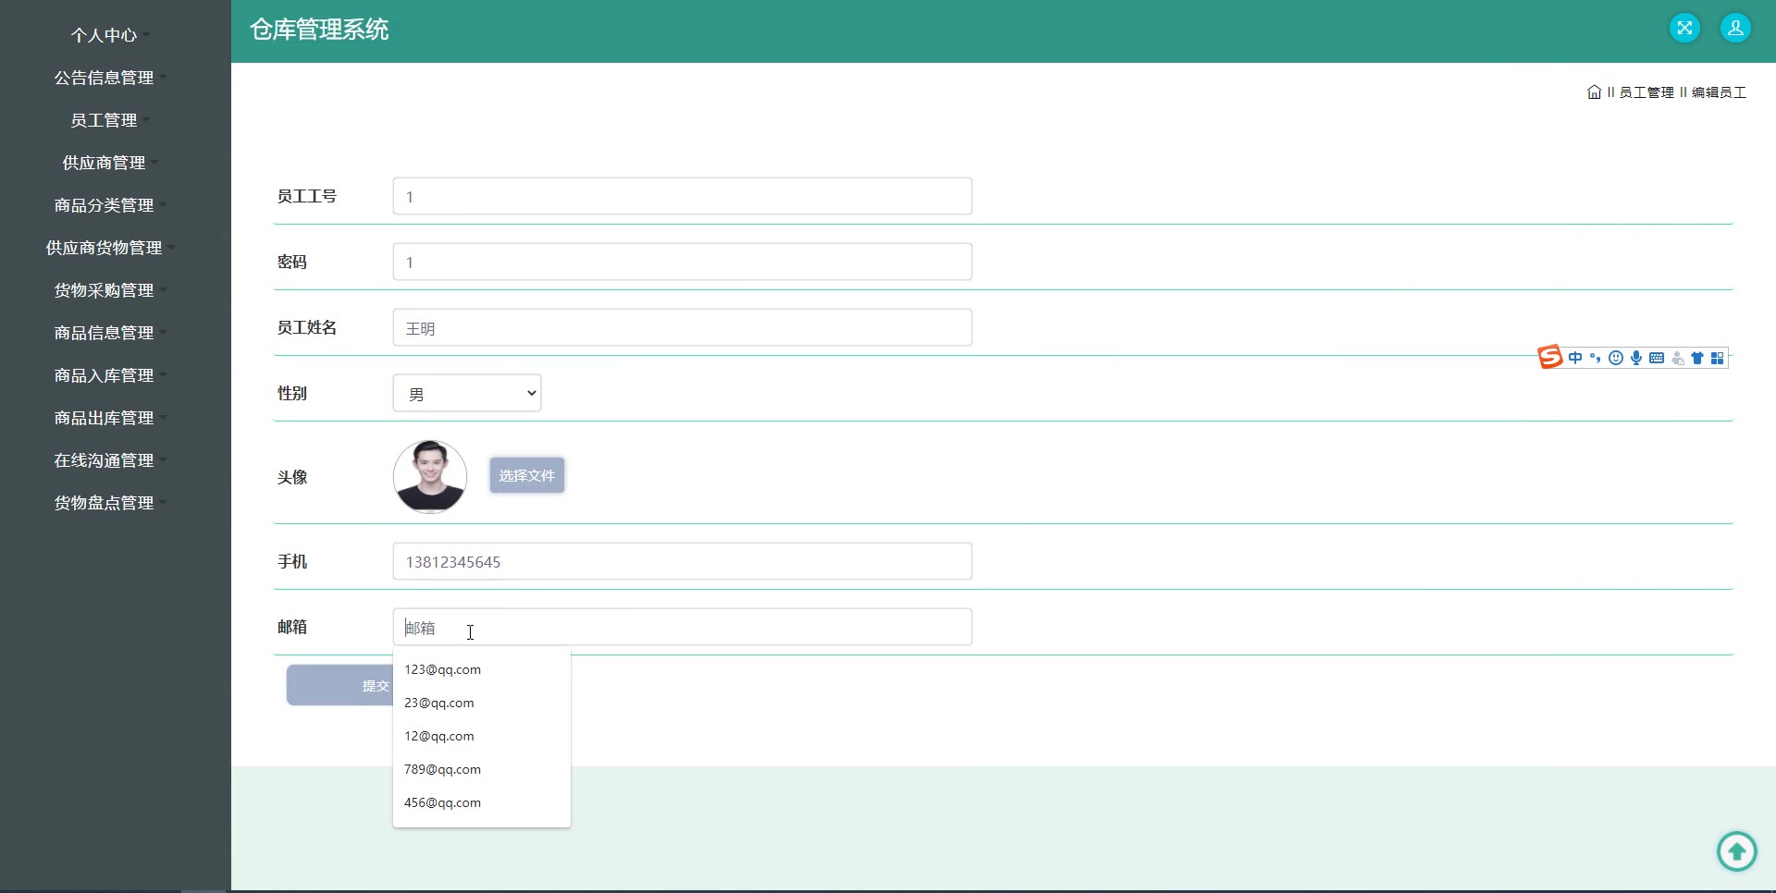Click the 员工姓名 input field
Viewport: 1776px width, 893px height.
coord(683,327)
